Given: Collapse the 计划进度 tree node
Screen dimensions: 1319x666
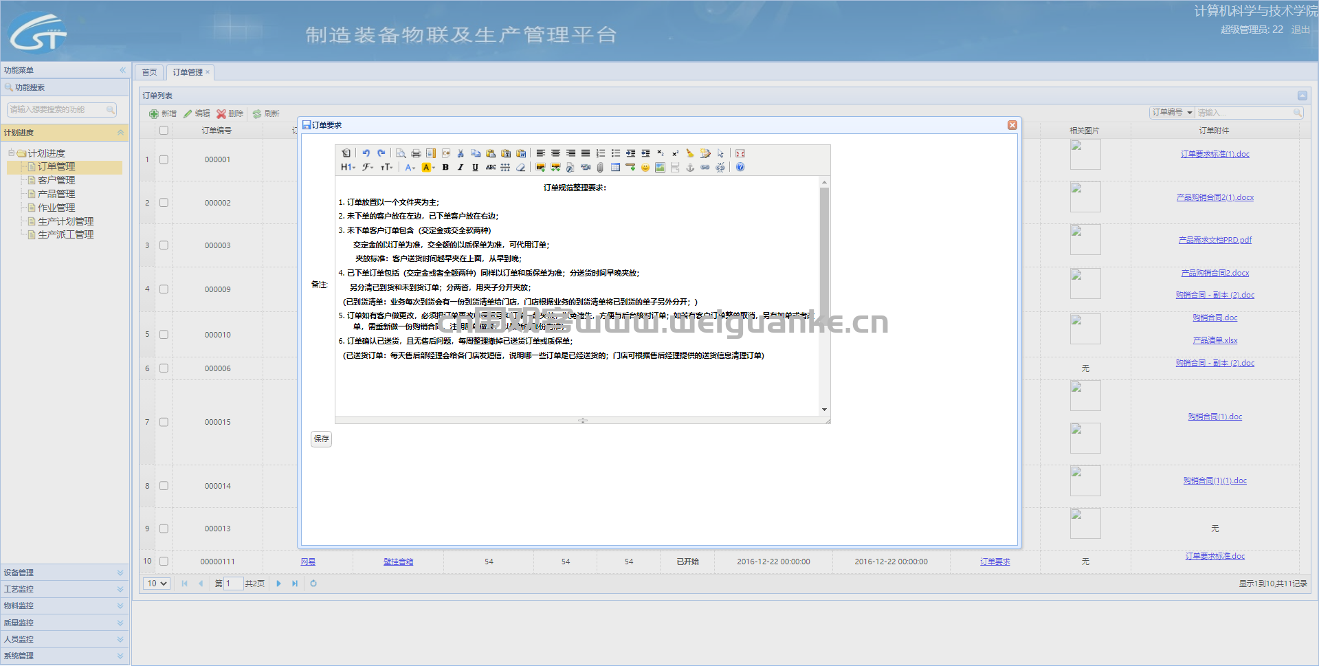Looking at the screenshot, I should (x=11, y=153).
